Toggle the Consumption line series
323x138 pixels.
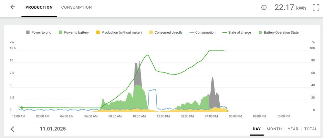(x=203, y=32)
